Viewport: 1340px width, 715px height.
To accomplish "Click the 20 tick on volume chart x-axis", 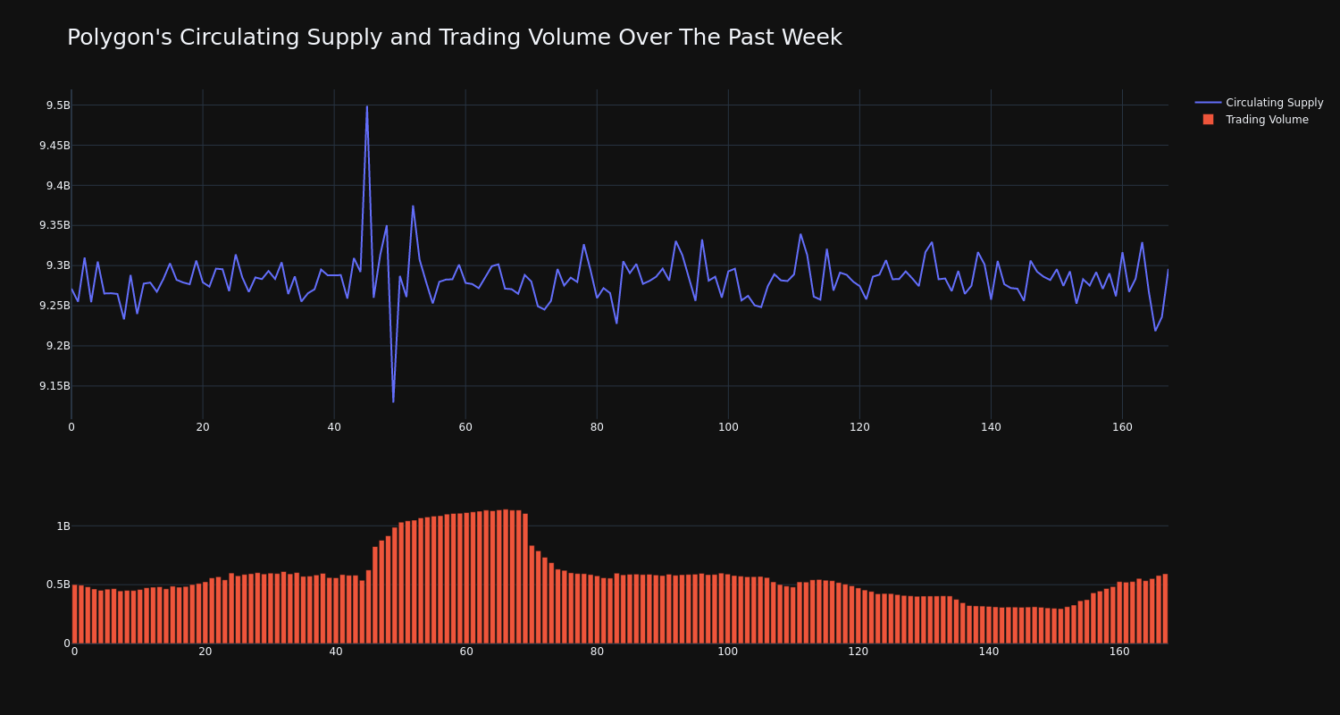I will [x=205, y=652].
